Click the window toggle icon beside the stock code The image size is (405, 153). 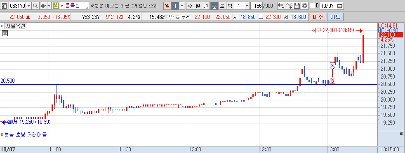click(5, 6)
